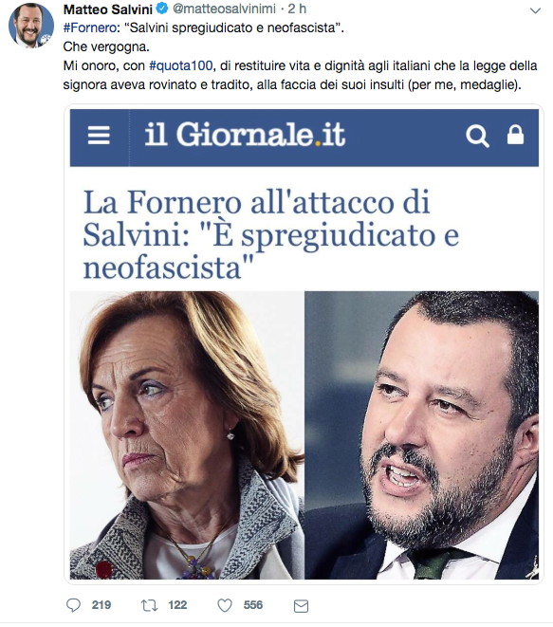
Task: Click the il Giornale padlock icon
Action: [x=515, y=135]
